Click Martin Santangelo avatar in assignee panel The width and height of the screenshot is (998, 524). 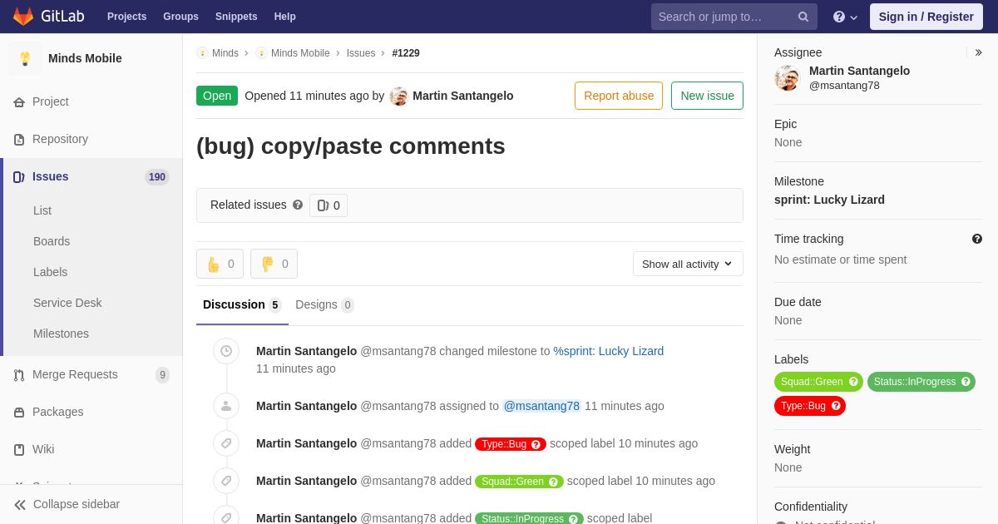click(787, 78)
